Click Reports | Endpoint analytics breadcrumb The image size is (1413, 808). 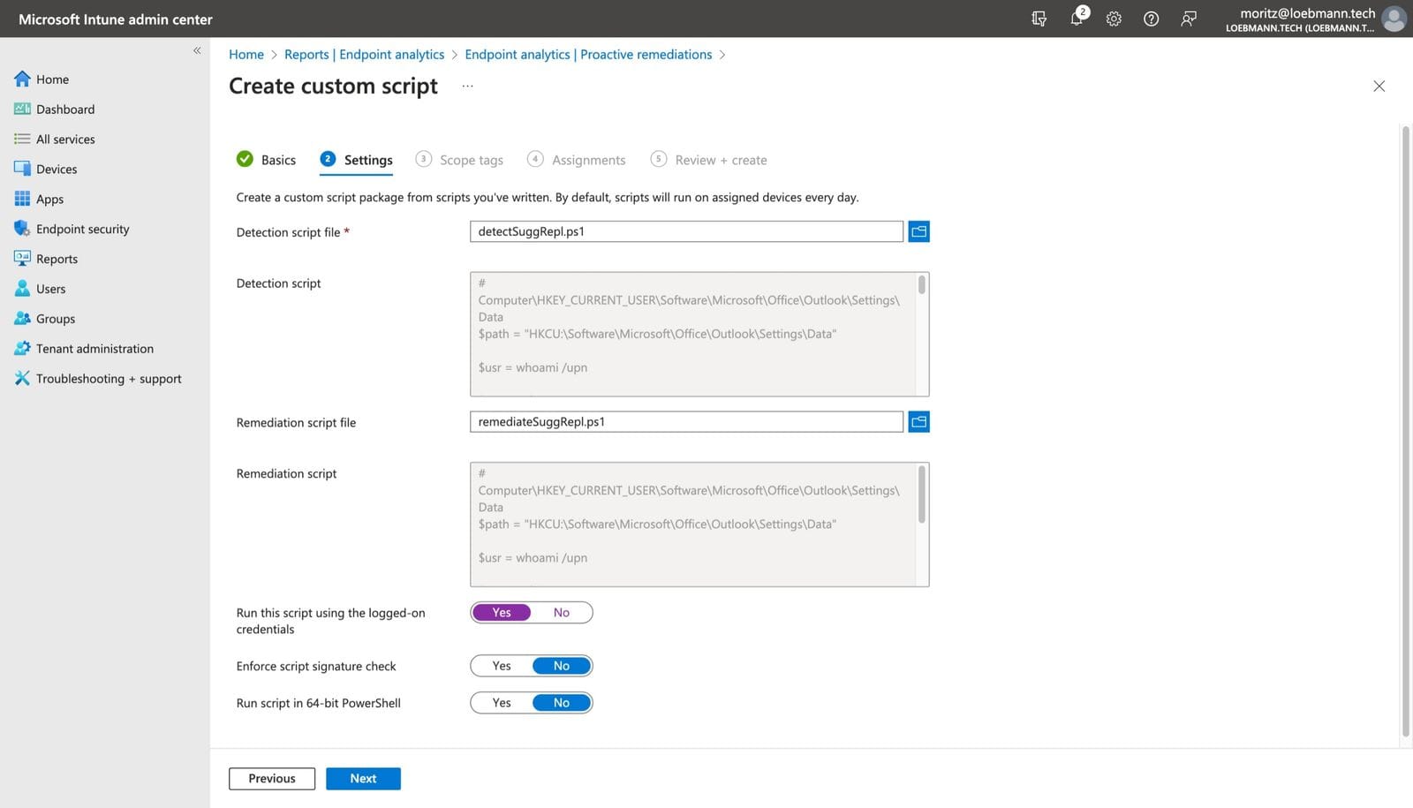coord(364,55)
